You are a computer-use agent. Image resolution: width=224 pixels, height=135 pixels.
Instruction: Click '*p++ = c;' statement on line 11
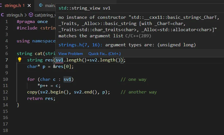49,86
